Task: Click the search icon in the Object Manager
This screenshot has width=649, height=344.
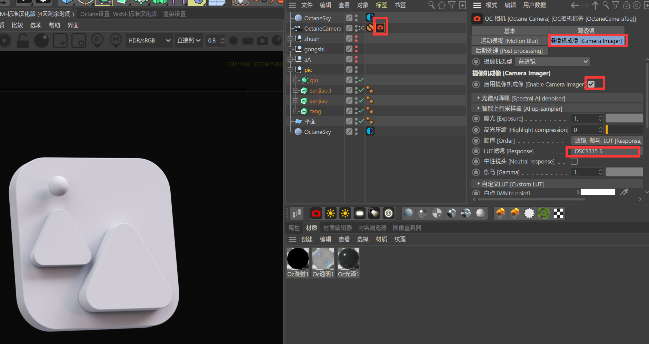Action: (431, 5)
